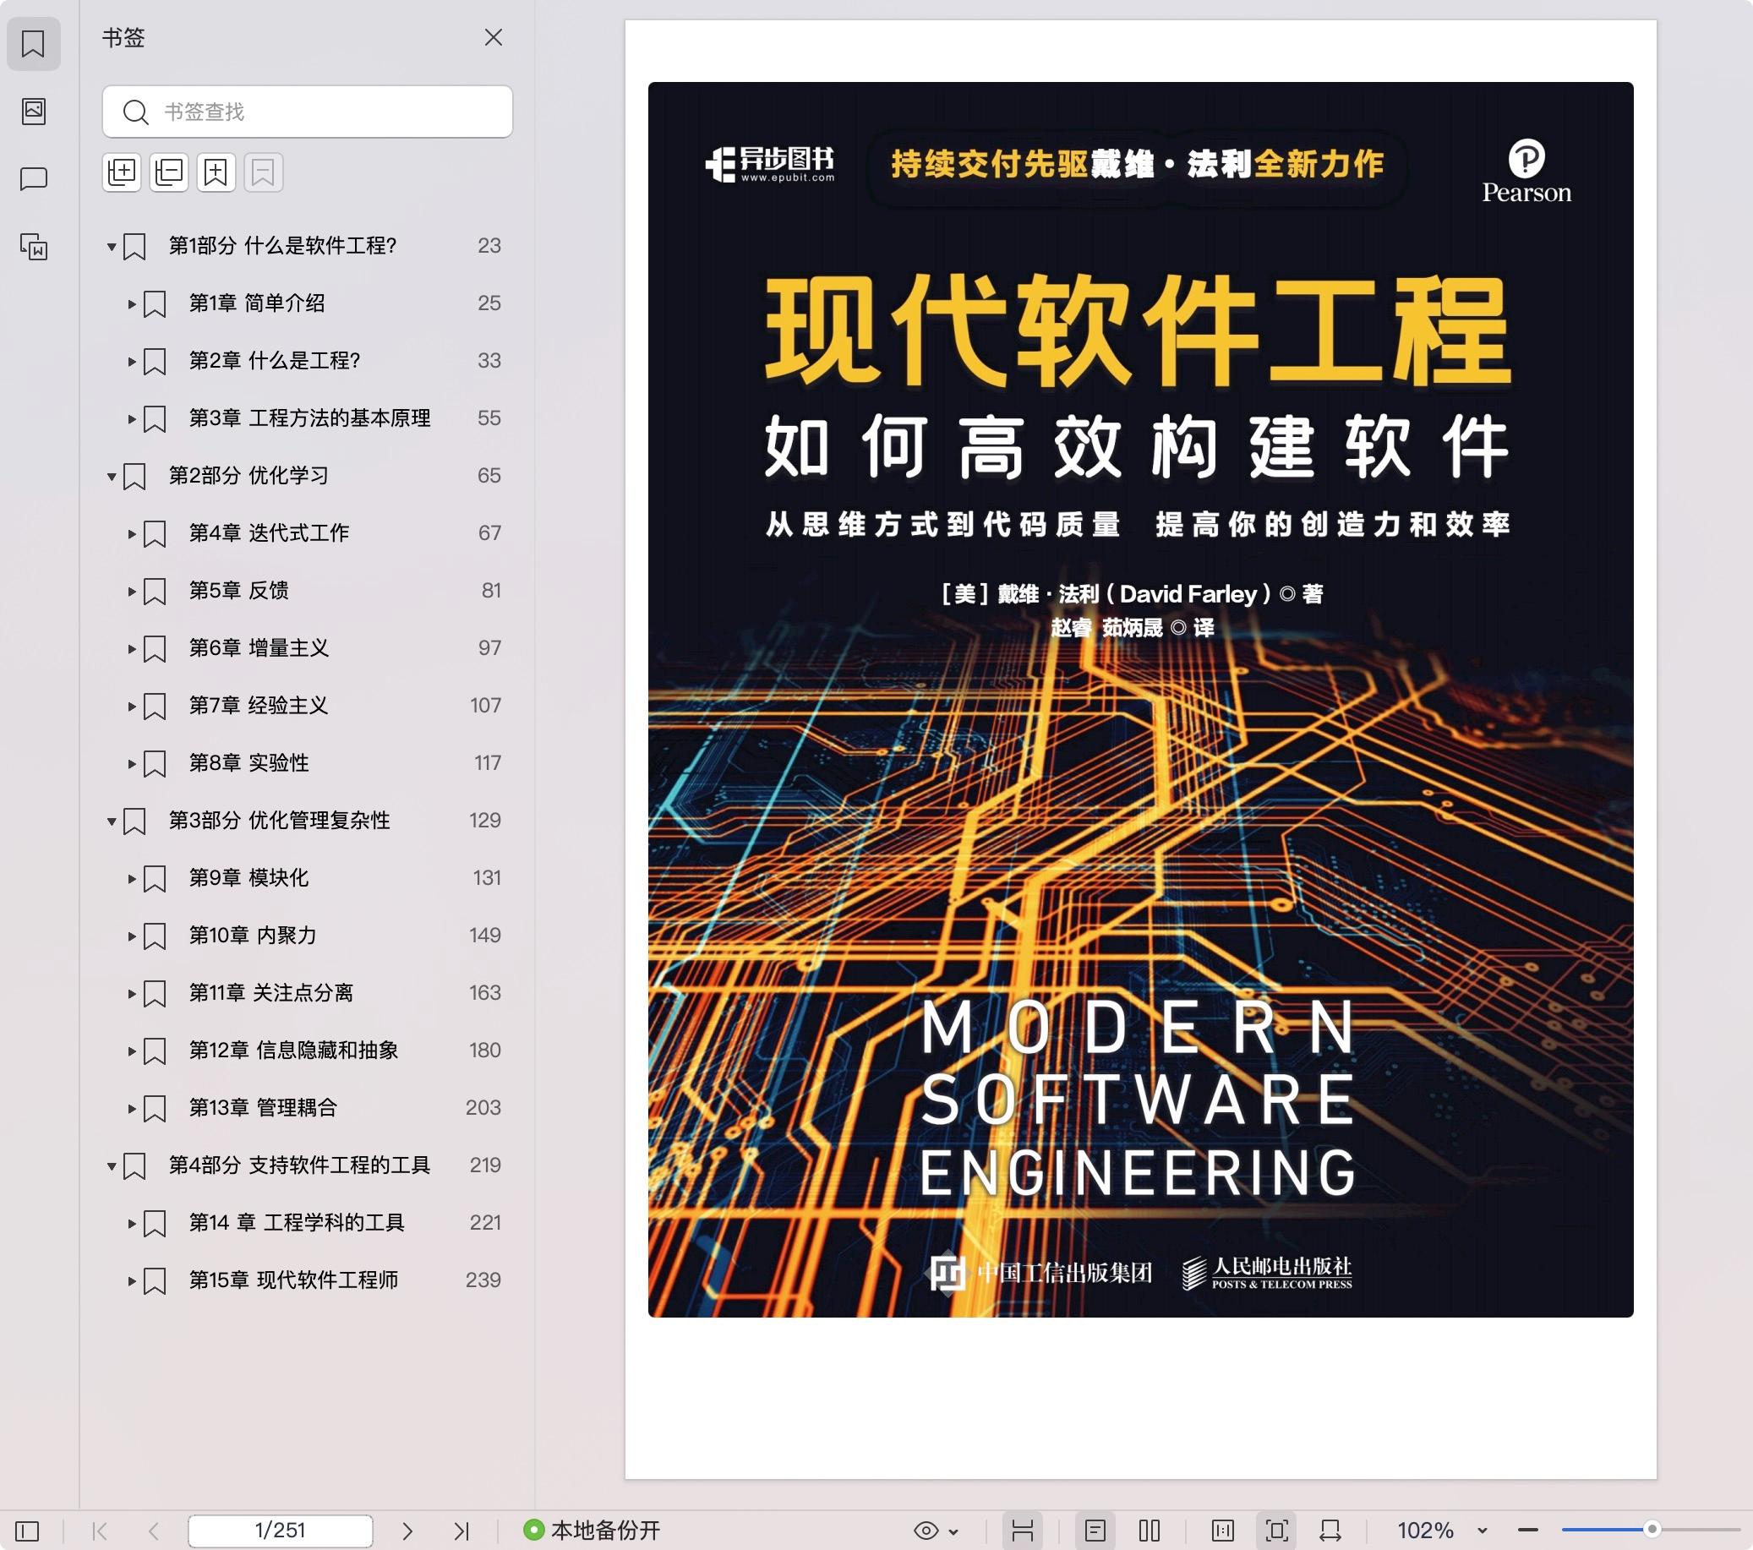This screenshot has width=1753, height=1550.
Task: Expand all bookmarks with the plus icon
Action: coord(122,172)
